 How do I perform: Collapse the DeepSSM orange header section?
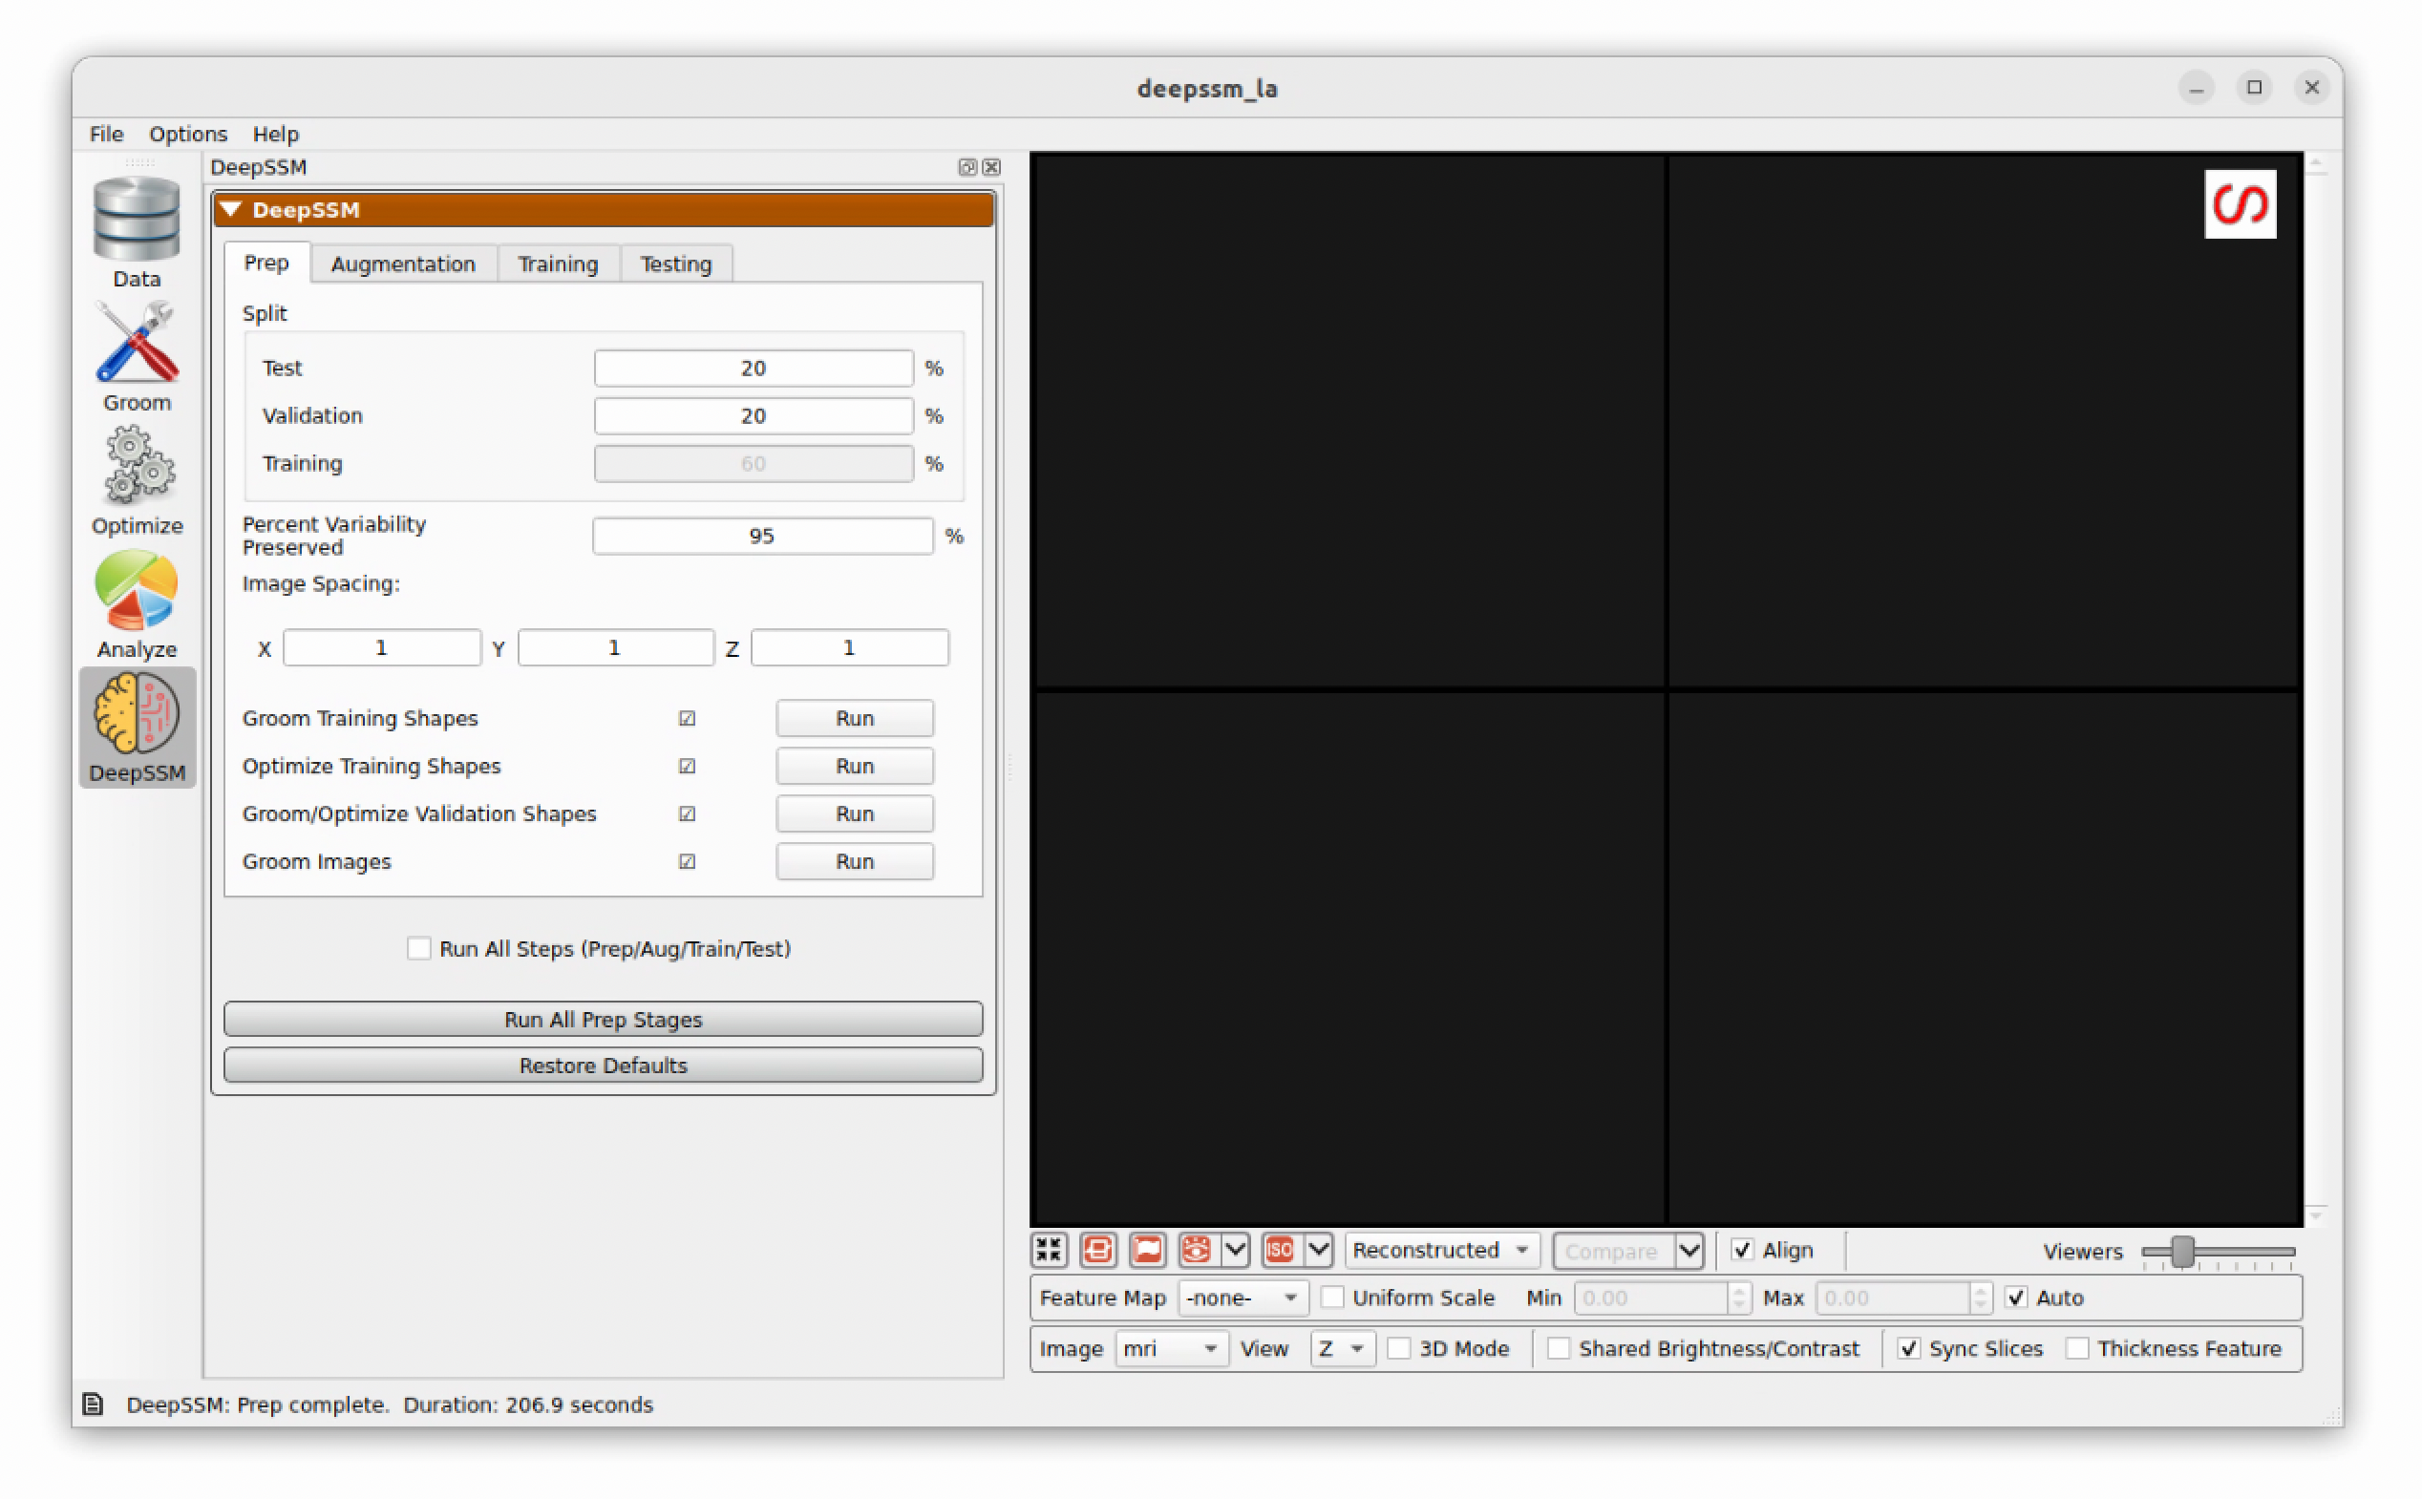click(x=604, y=210)
